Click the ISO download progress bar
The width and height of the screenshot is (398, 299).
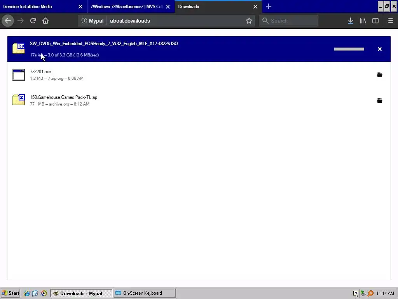(349, 49)
